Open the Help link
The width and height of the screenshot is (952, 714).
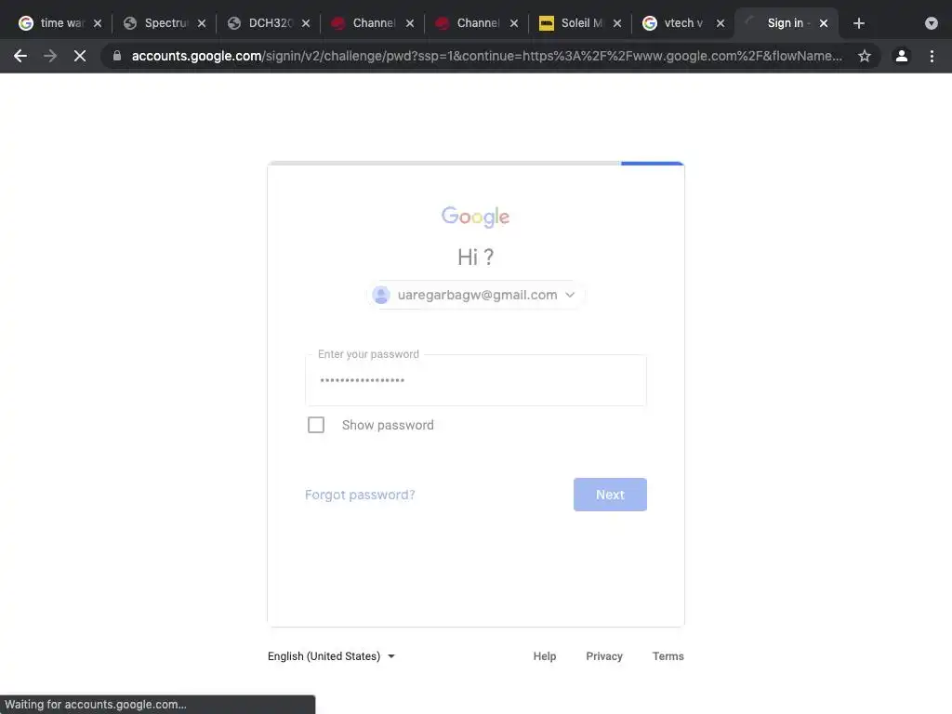pos(545,656)
